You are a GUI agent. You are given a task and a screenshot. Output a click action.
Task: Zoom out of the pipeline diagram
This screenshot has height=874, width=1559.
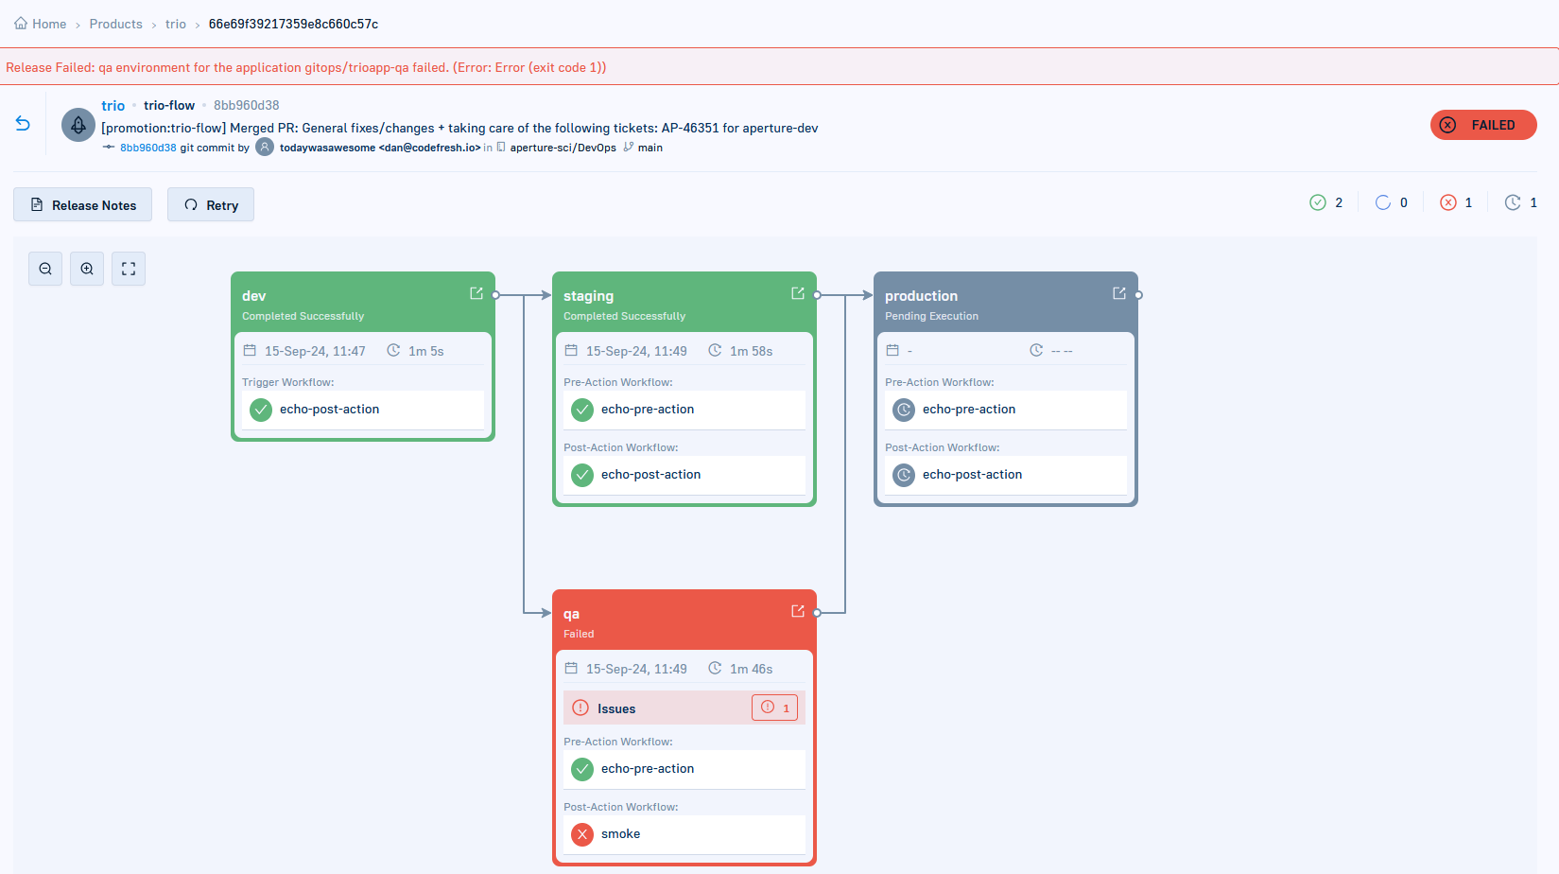click(44, 269)
